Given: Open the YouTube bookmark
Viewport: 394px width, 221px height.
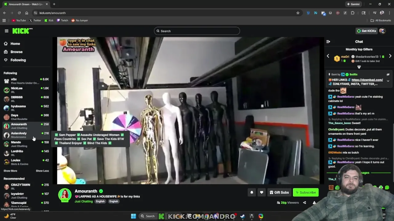Looking at the screenshot, I should coord(19,20).
